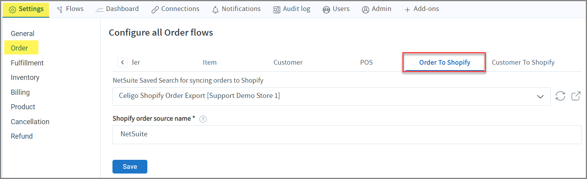This screenshot has width=587, height=179.
Task: Expand the saved search dropdown arrow
Action: (541, 96)
